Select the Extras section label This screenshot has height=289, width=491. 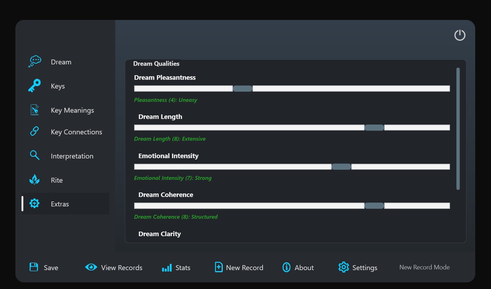coord(60,204)
